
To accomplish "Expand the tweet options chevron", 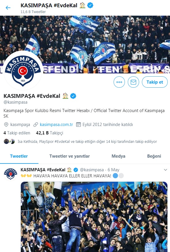I will 165,170.
